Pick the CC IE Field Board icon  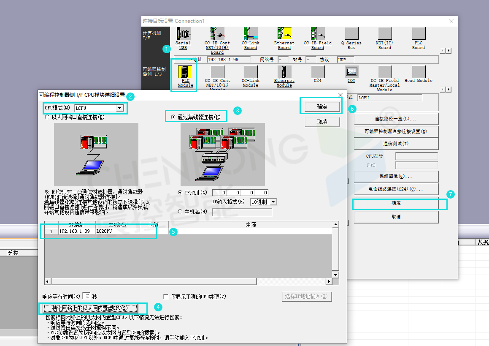317,34
